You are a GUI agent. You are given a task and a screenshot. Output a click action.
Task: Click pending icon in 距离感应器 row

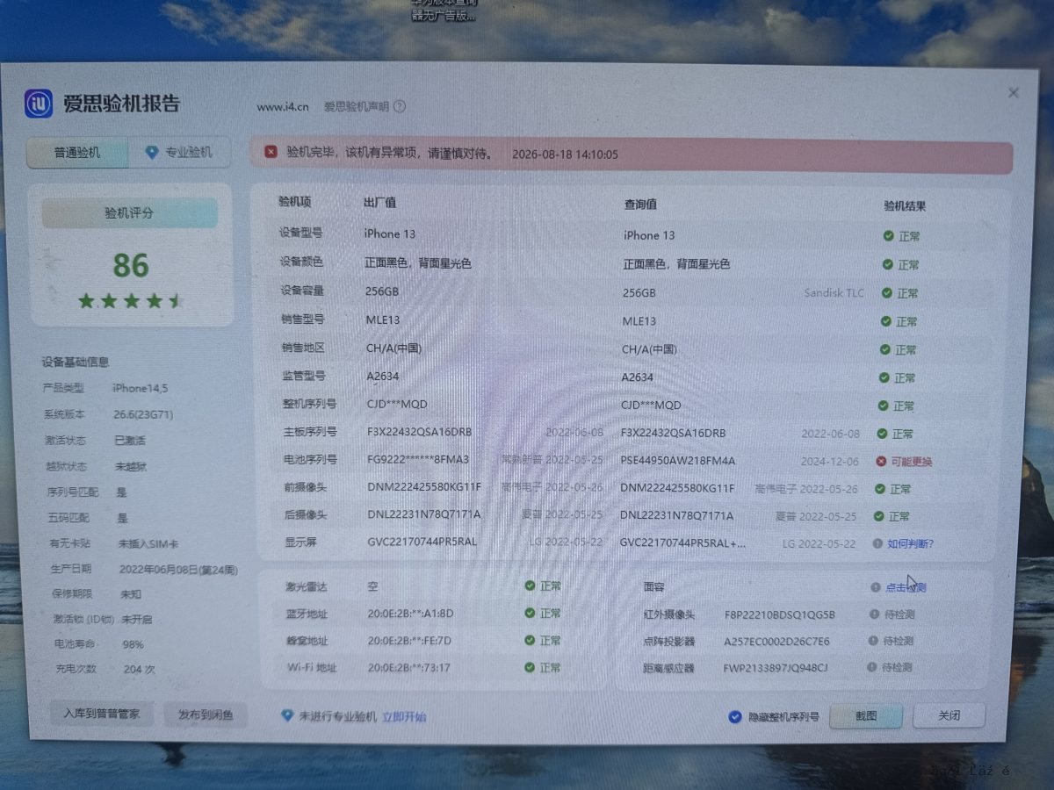click(x=872, y=667)
